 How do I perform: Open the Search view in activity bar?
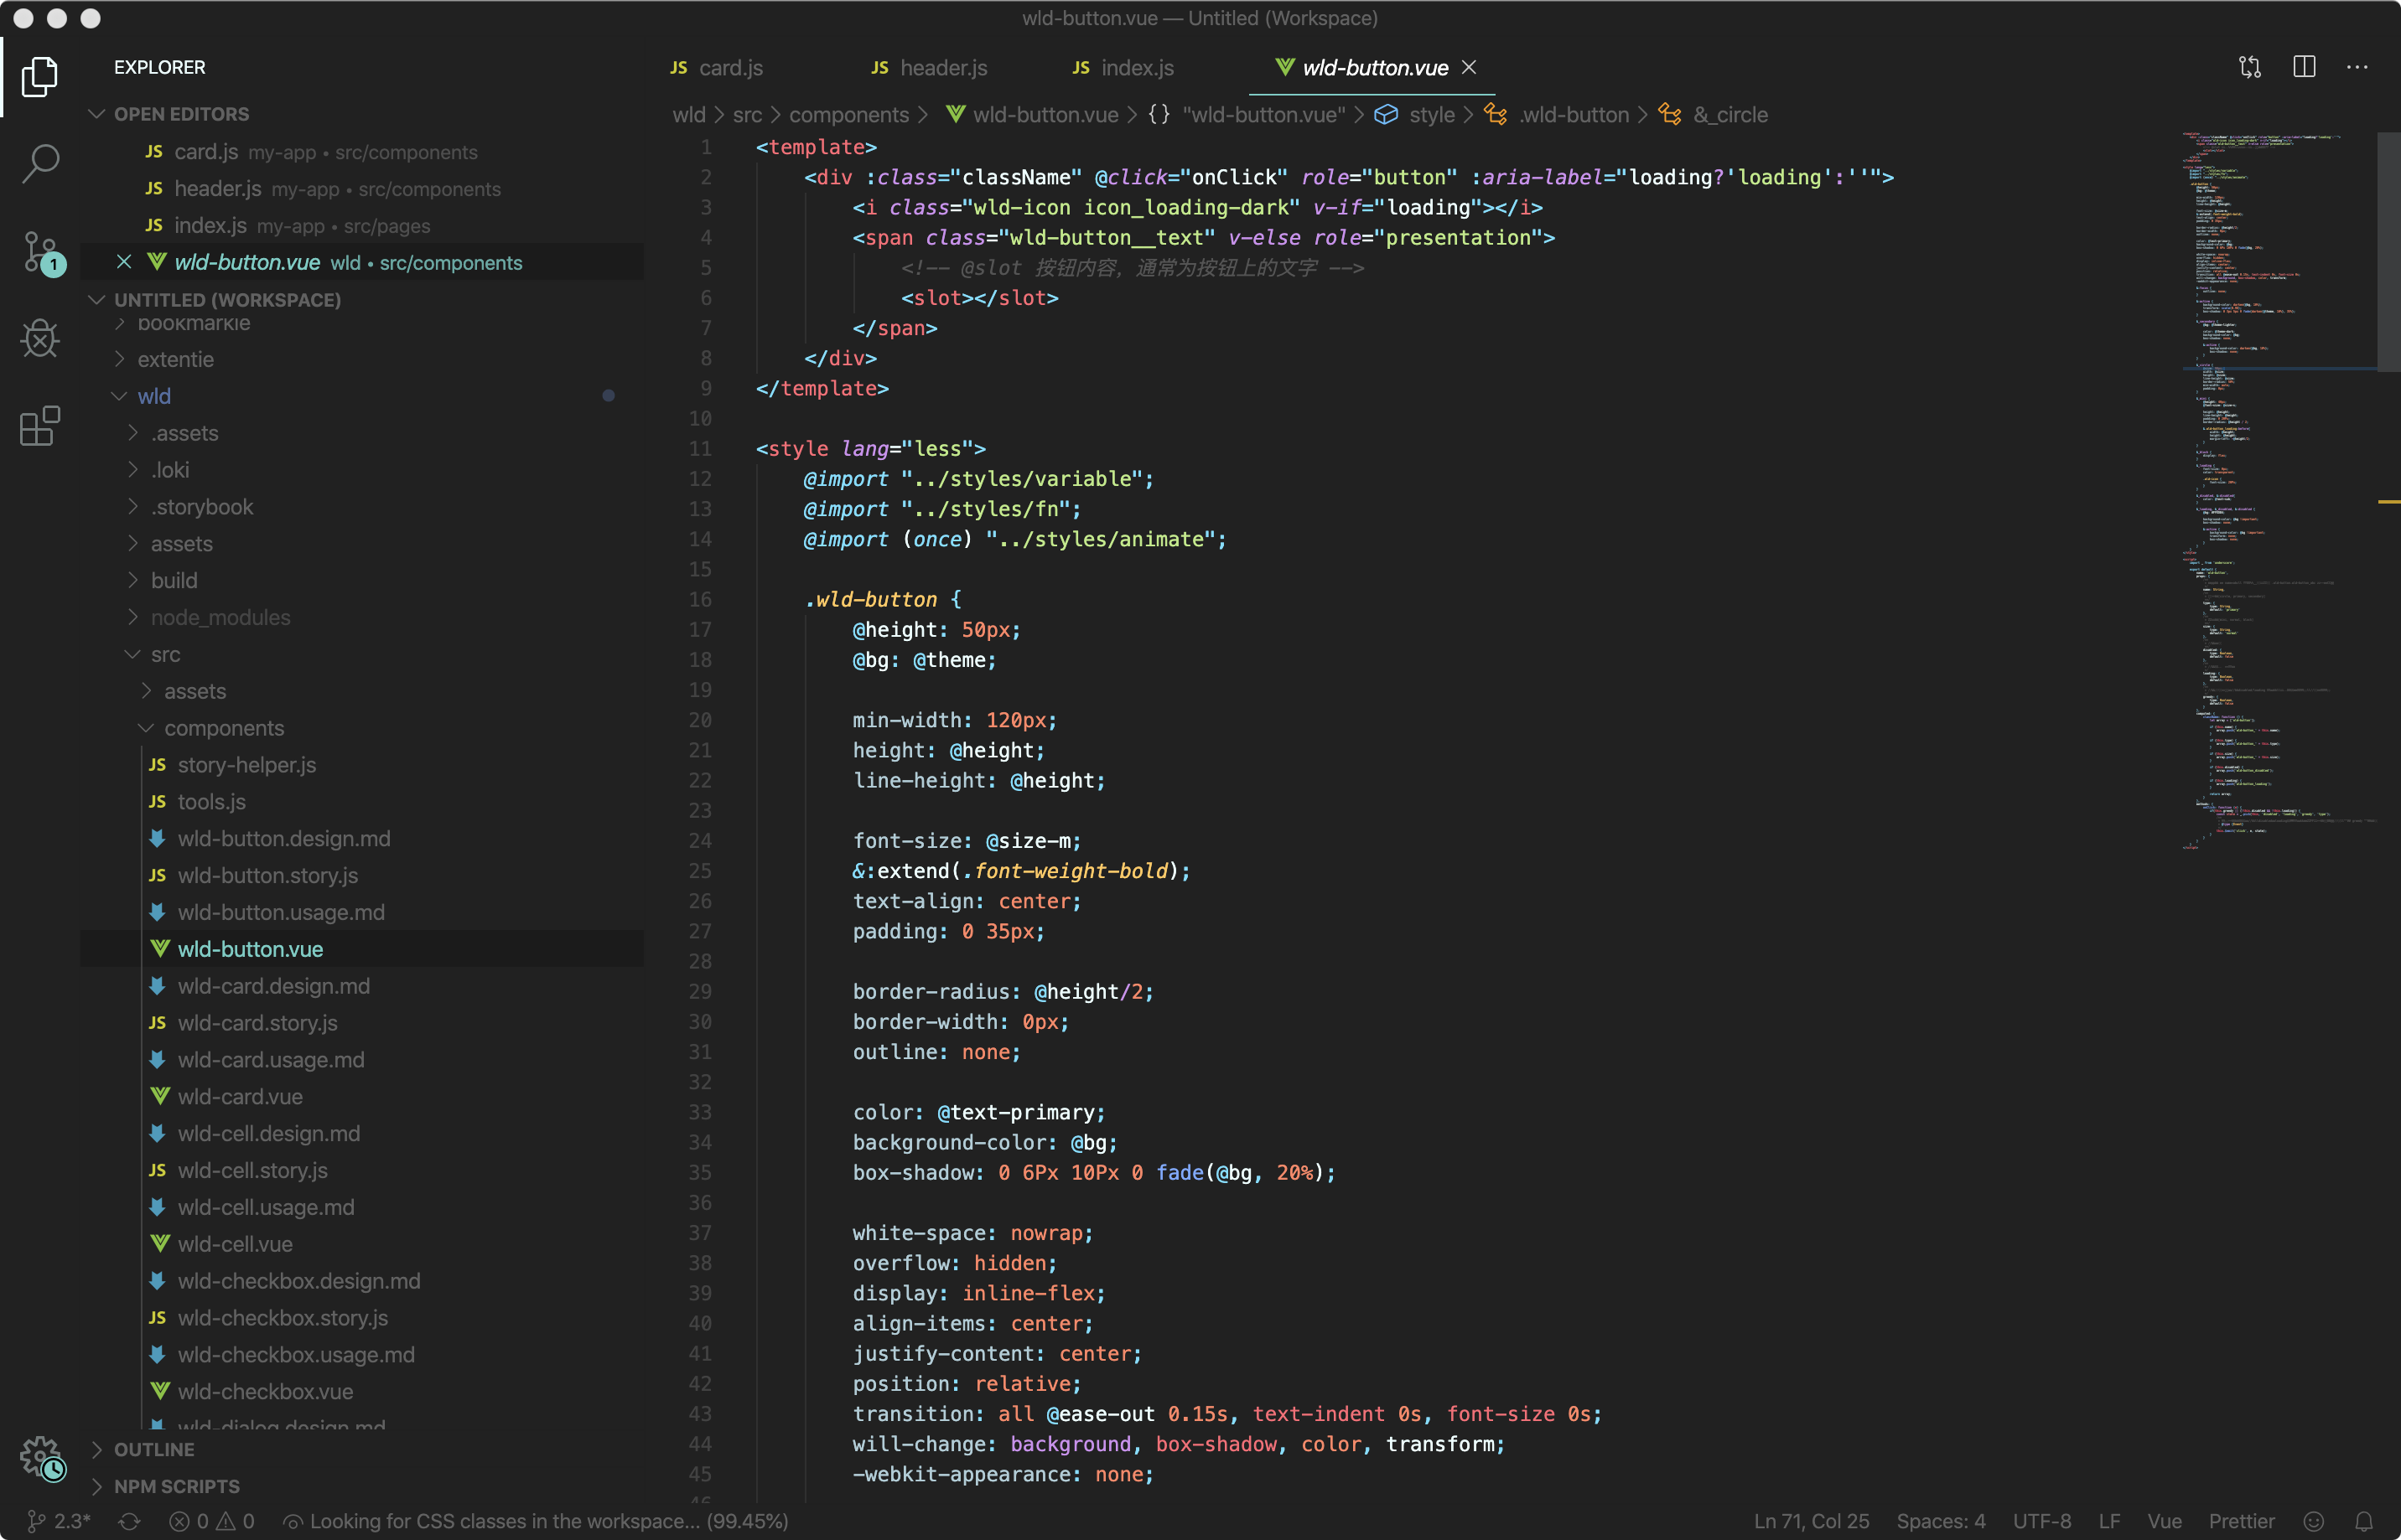point(40,163)
